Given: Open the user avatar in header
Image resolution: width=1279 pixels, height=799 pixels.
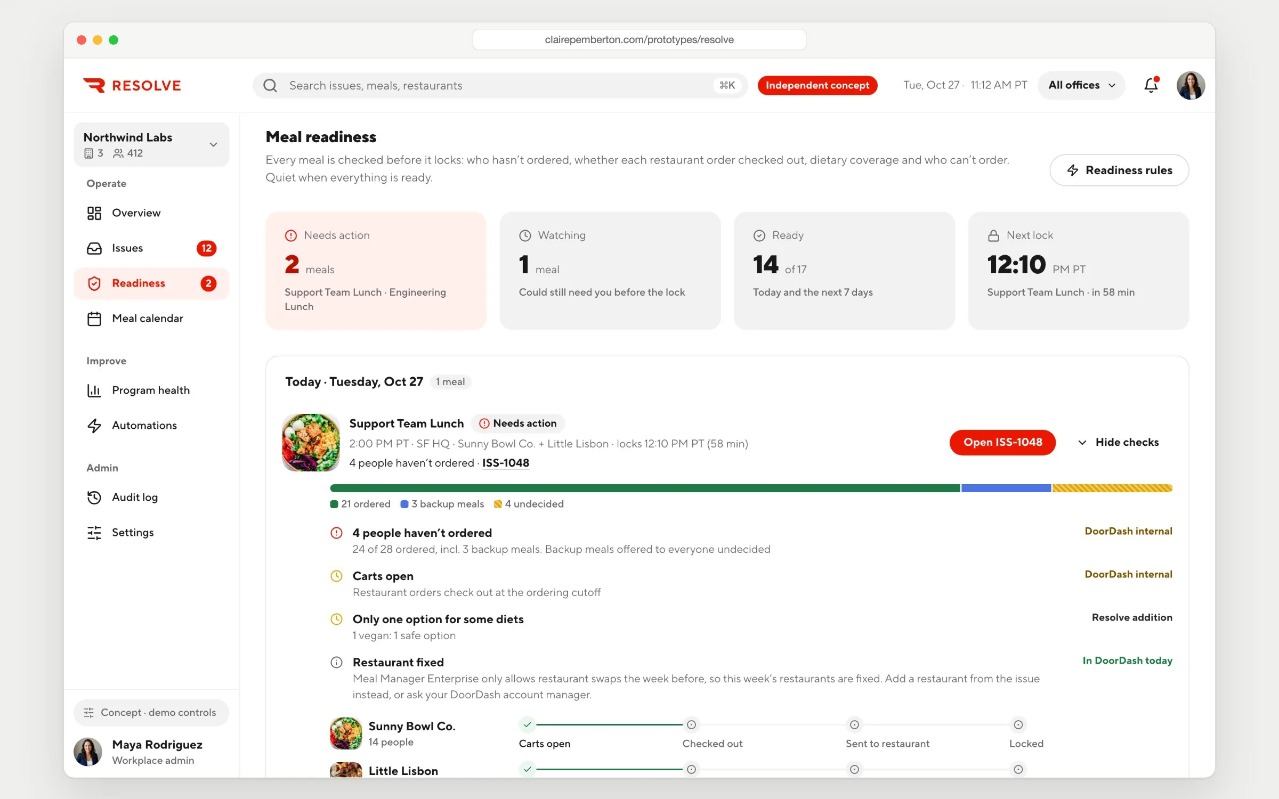Looking at the screenshot, I should [1191, 85].
